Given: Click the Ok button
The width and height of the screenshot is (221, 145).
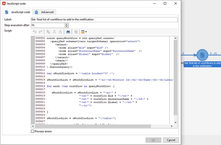Looking at the screenshot, I should (x=153, y=140).
